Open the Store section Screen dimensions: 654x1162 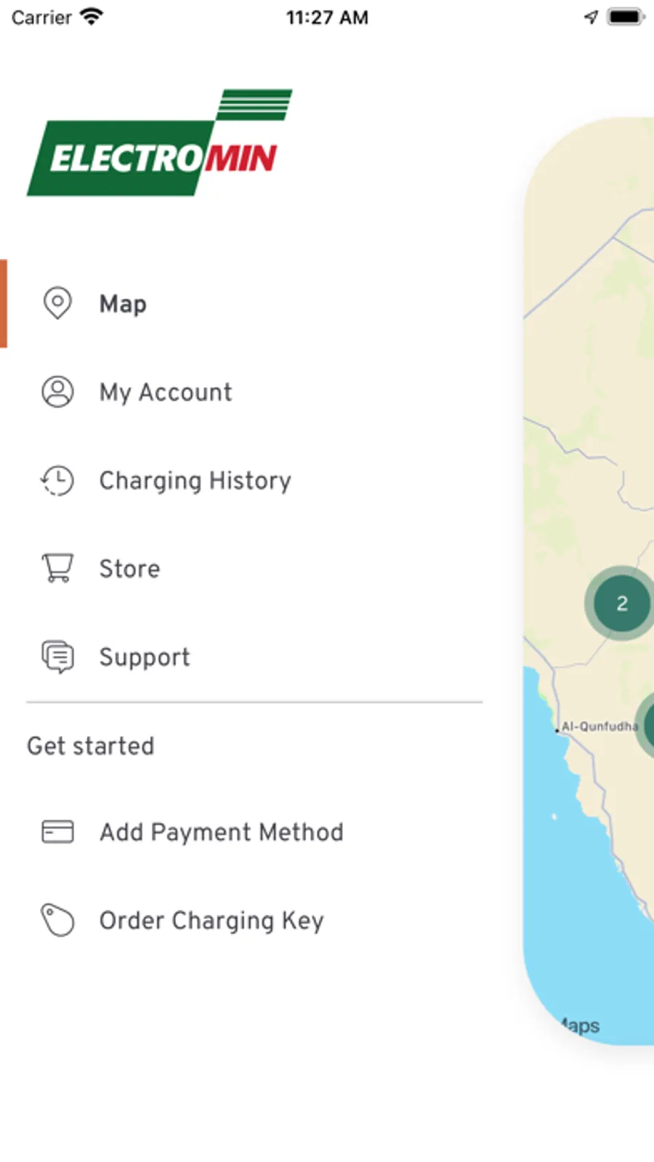129,569
